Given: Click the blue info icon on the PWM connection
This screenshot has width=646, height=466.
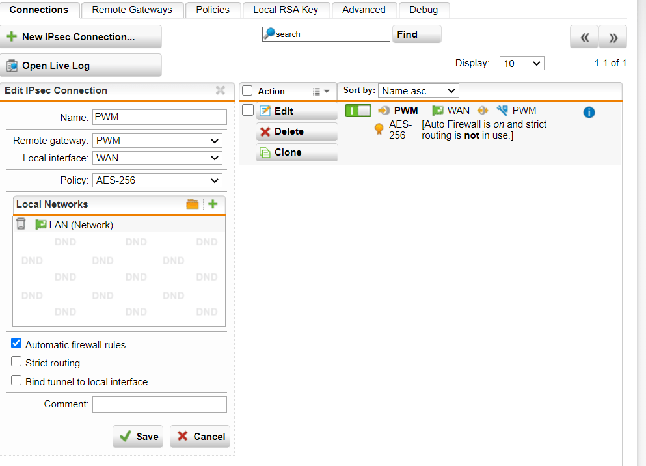Looking at the screenshot, I should click(589, 112).
